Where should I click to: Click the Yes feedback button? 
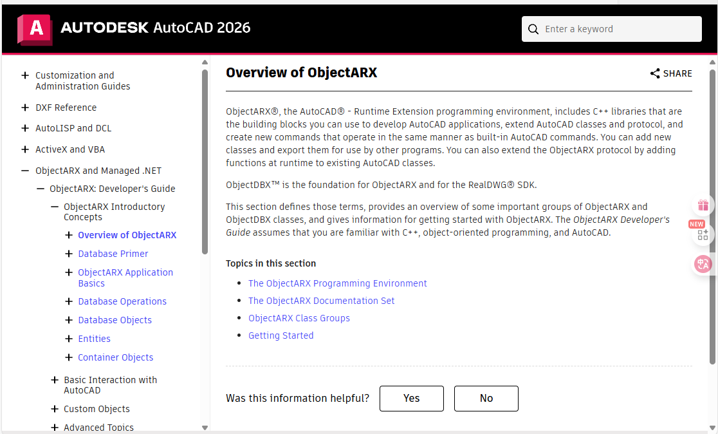411,398
